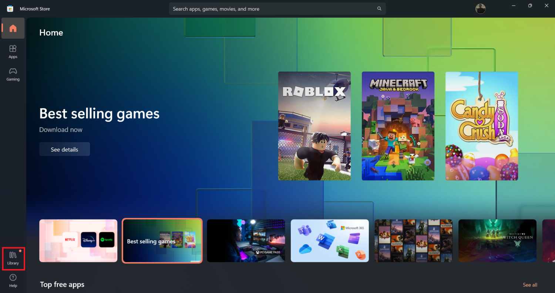Viewport: 555px width, 293px height.
Task: Restore down the Microsoft Store window
Action: pyautogui.click(x=530, y=6)
